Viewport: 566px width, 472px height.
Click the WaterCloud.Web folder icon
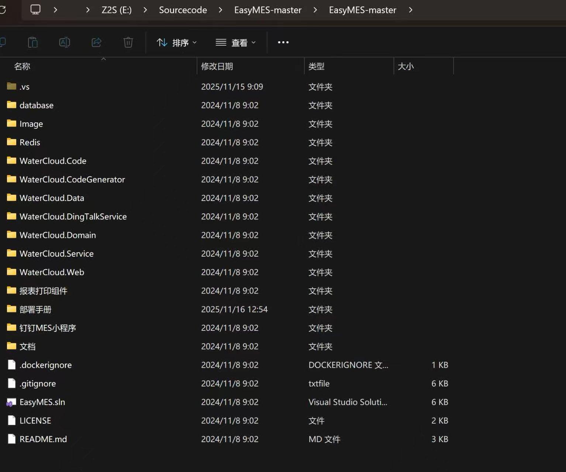(11, 272)
